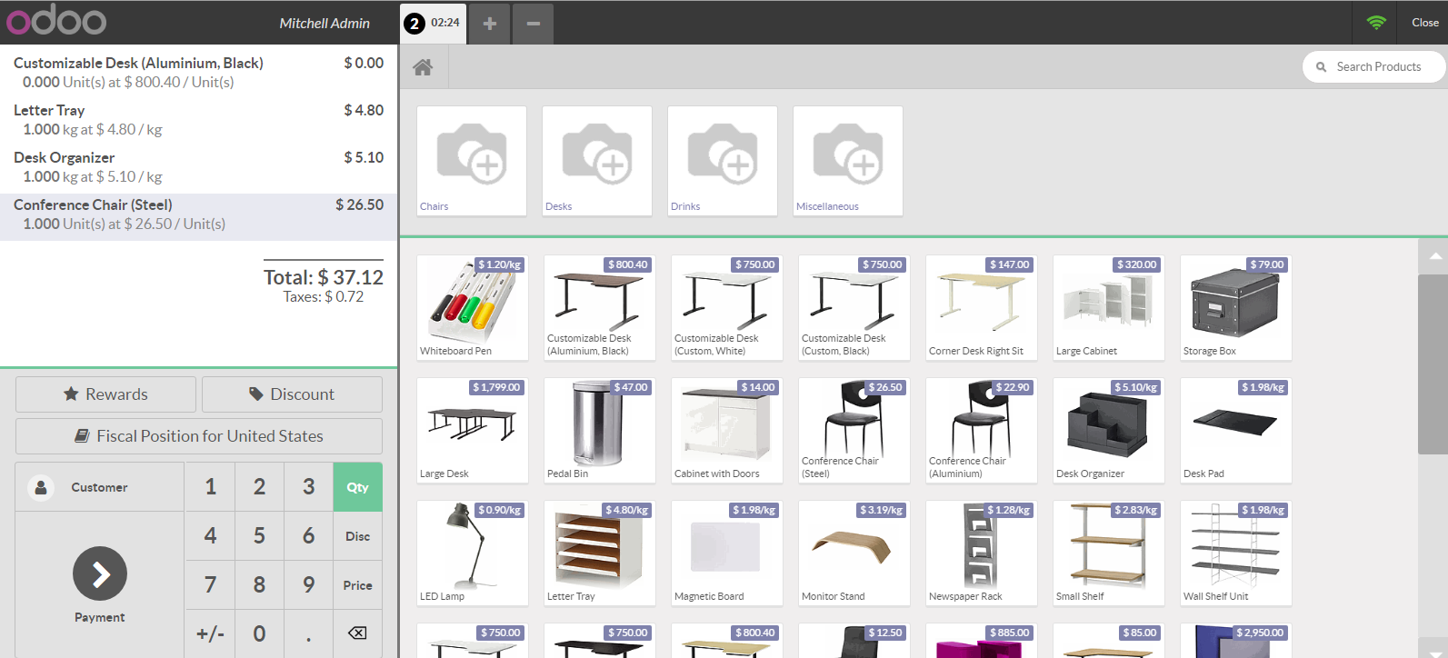Select the Letter Tray order line
Image resolution: width=1448 pixels, height=658 pixels.
[x=198, y=119]
